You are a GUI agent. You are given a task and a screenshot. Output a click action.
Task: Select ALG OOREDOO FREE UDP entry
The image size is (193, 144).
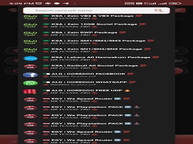coord(96,92)
